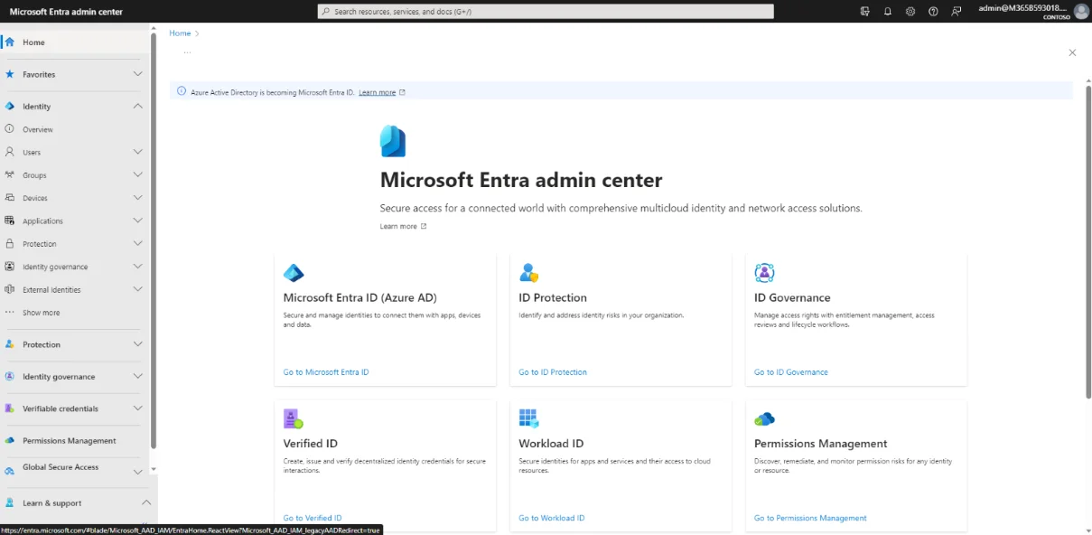Click the search resources and services box
The height and width of the screenshot is (535, 1092).
(546, 12)
